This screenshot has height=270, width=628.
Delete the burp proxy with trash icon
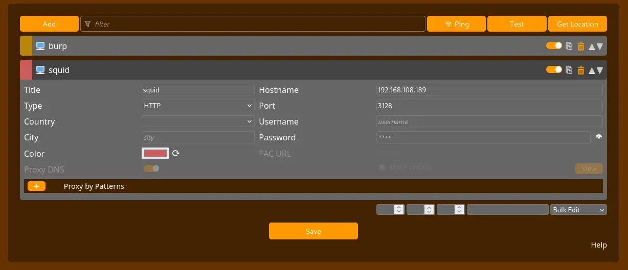coord(580,46)
